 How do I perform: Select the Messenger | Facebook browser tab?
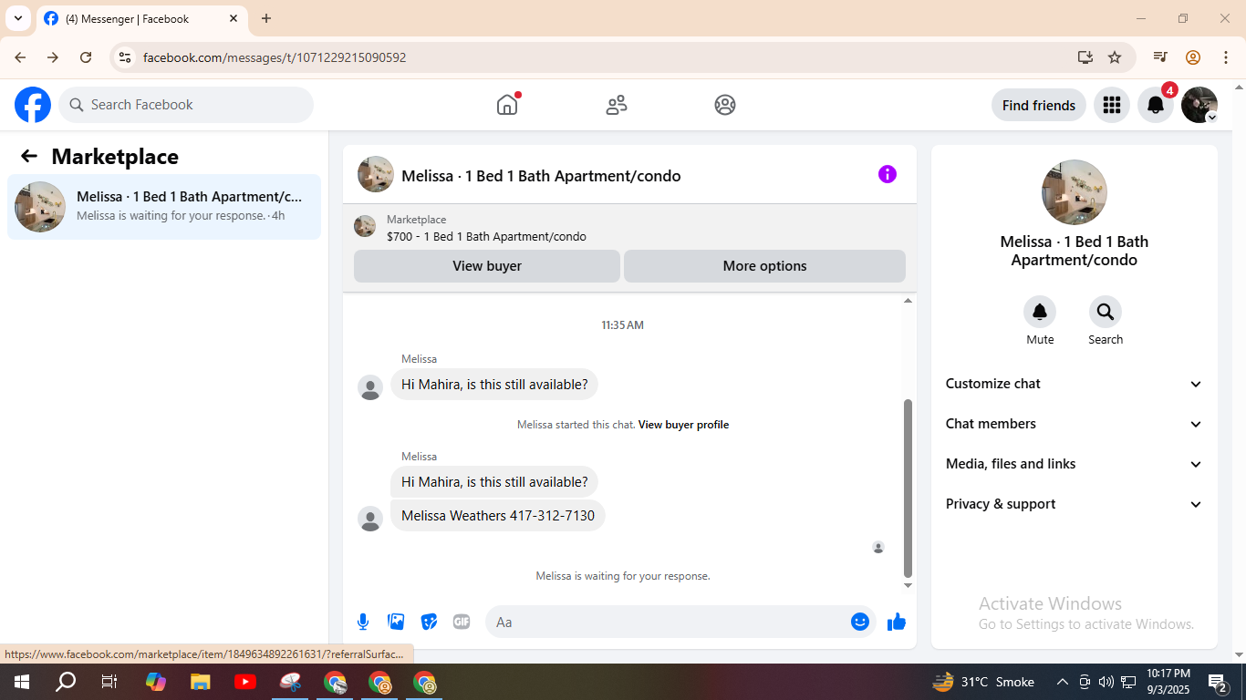click(141, 18)
